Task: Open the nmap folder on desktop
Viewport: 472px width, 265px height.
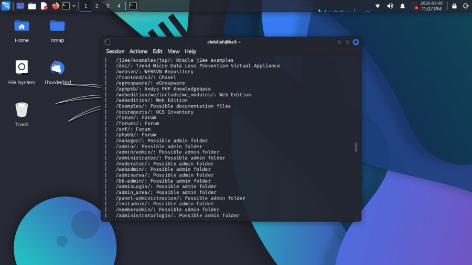Action: 57,26
